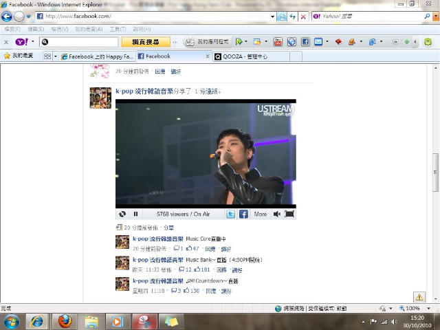Screen dimensions: 440x330
Task: Open the green gear settings icon
Action: coord(428,42)
